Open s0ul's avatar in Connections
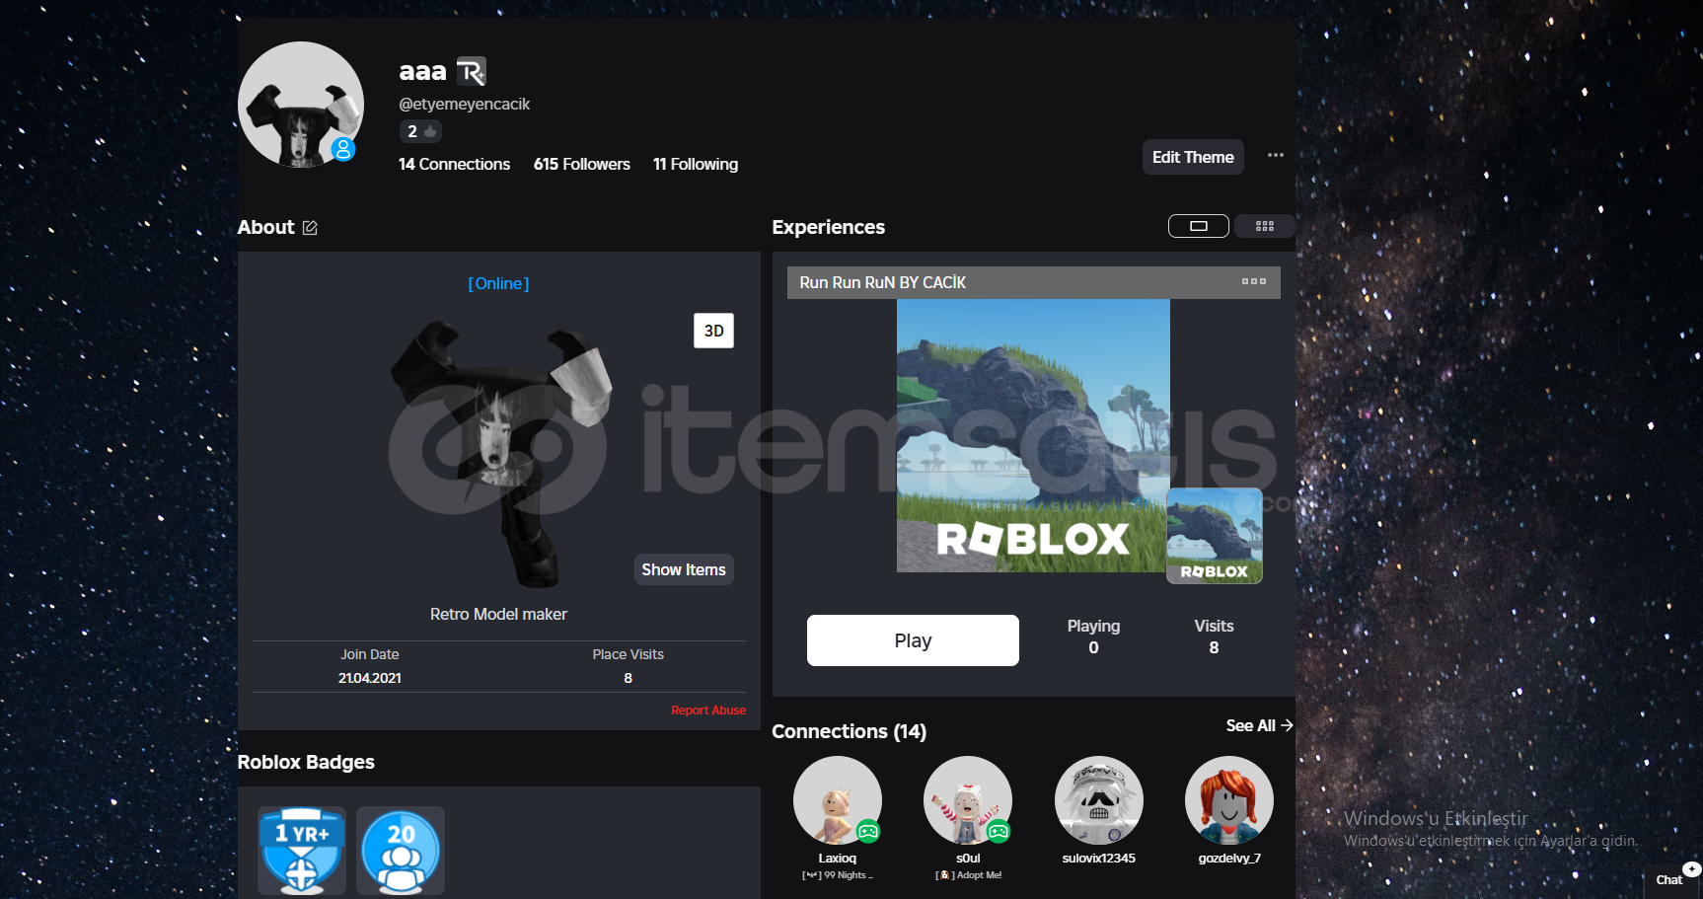Screen dimensions: 1703x899 [968, 800]
